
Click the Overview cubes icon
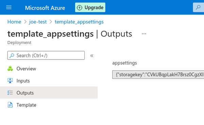(x=10, y=68)
